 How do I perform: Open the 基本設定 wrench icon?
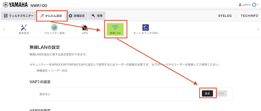pyautogui.click(x=24, y=27)
